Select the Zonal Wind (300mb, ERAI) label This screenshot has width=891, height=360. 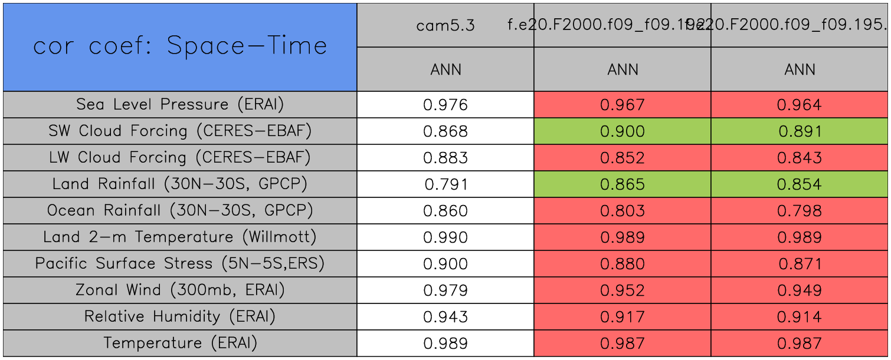[180, 290]
